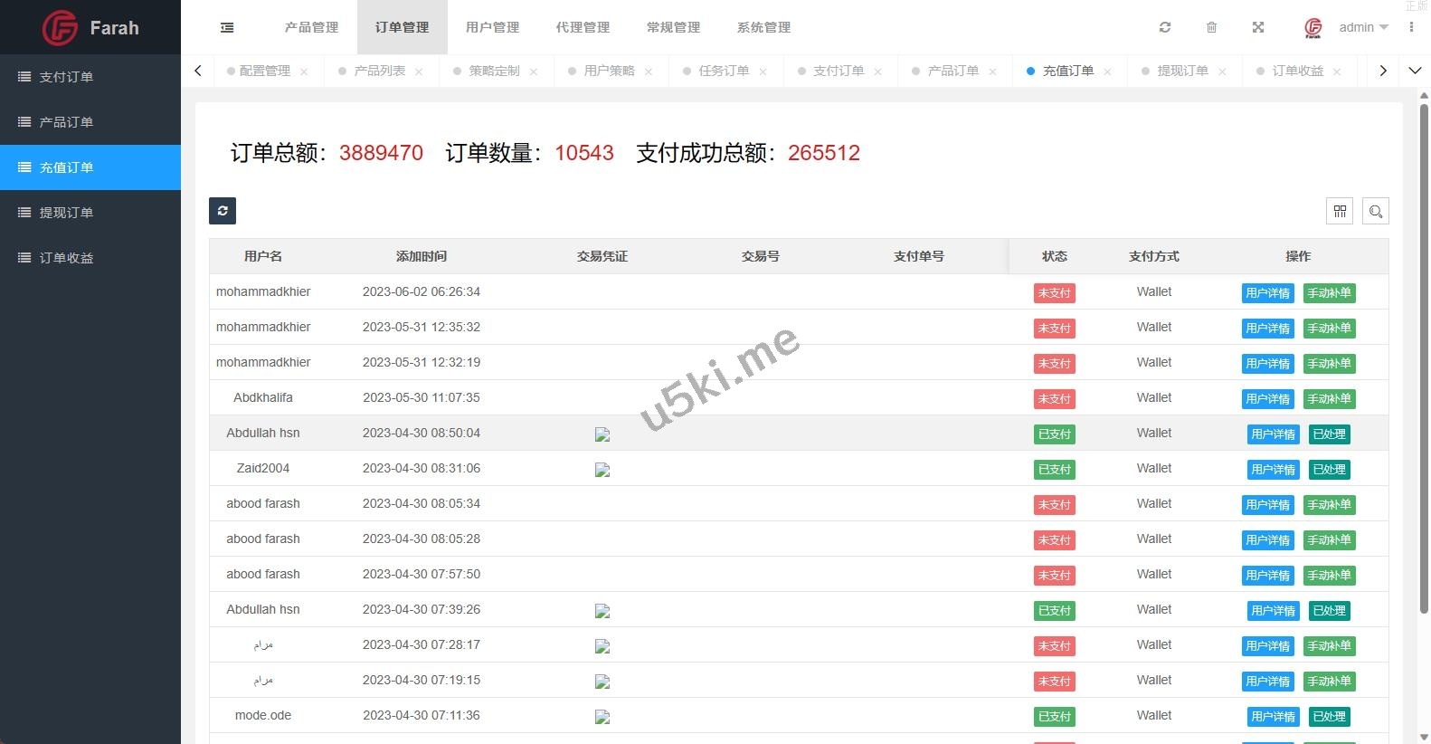Image resolution: width=1431 pixels, height=744 pixels.
Task: Click the dark table reload button
Action: click(223, 211)
